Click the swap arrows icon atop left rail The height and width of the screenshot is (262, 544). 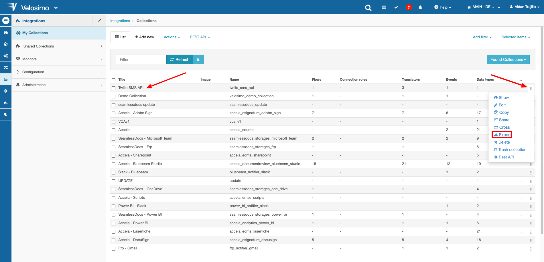(x=6, y=21)
